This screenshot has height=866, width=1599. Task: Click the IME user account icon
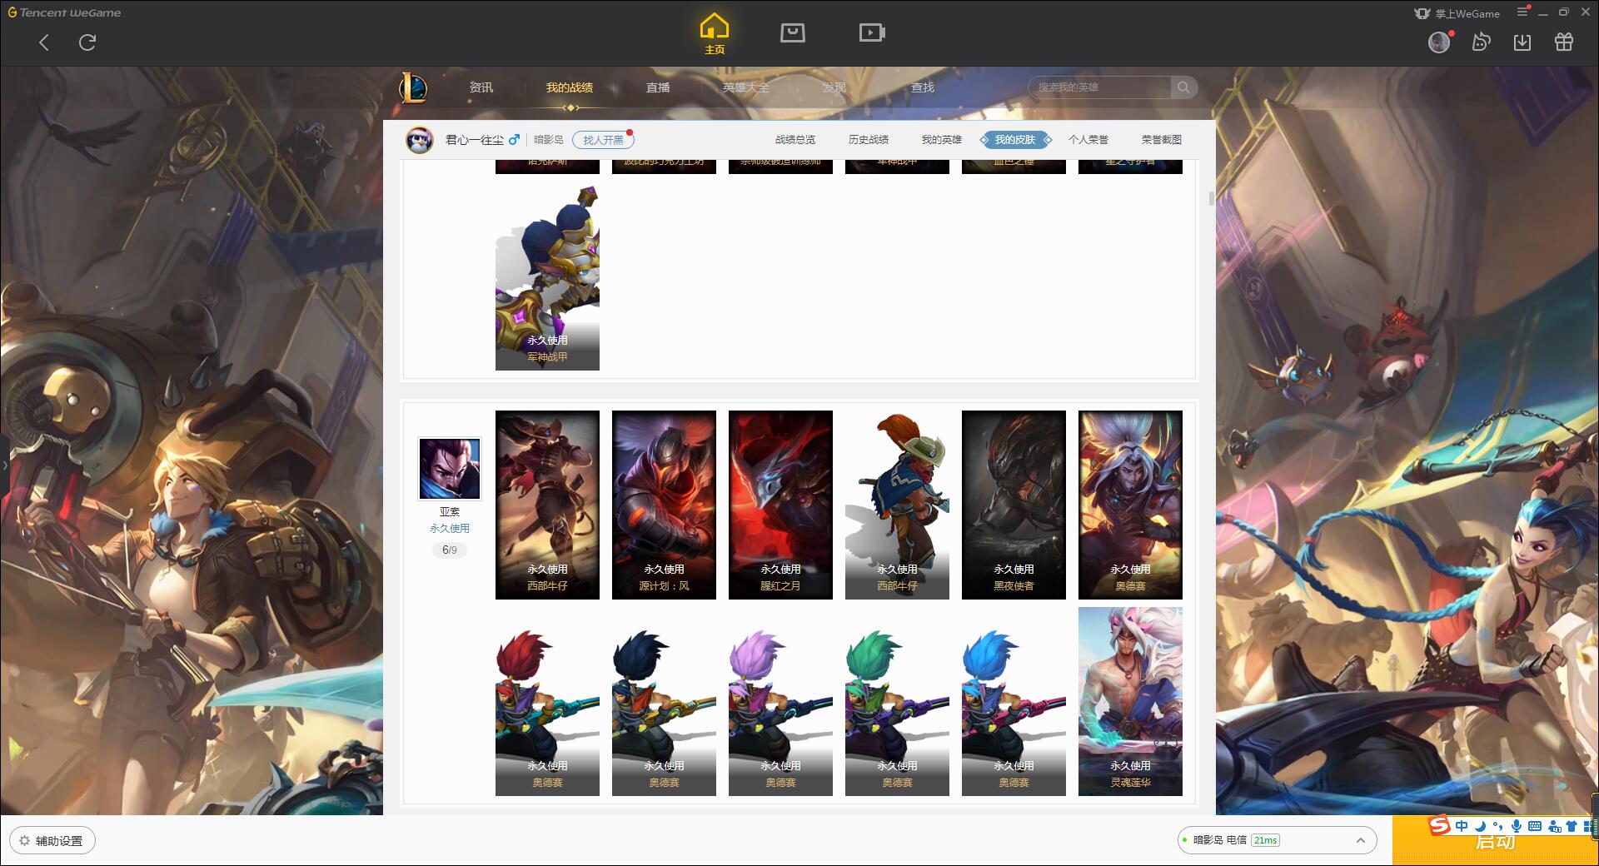coord(1554,826)
